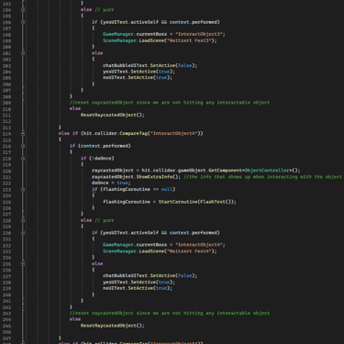
Task: Click noUIText.SetActive(true) on line 205
Action: [x=138, y=78]
